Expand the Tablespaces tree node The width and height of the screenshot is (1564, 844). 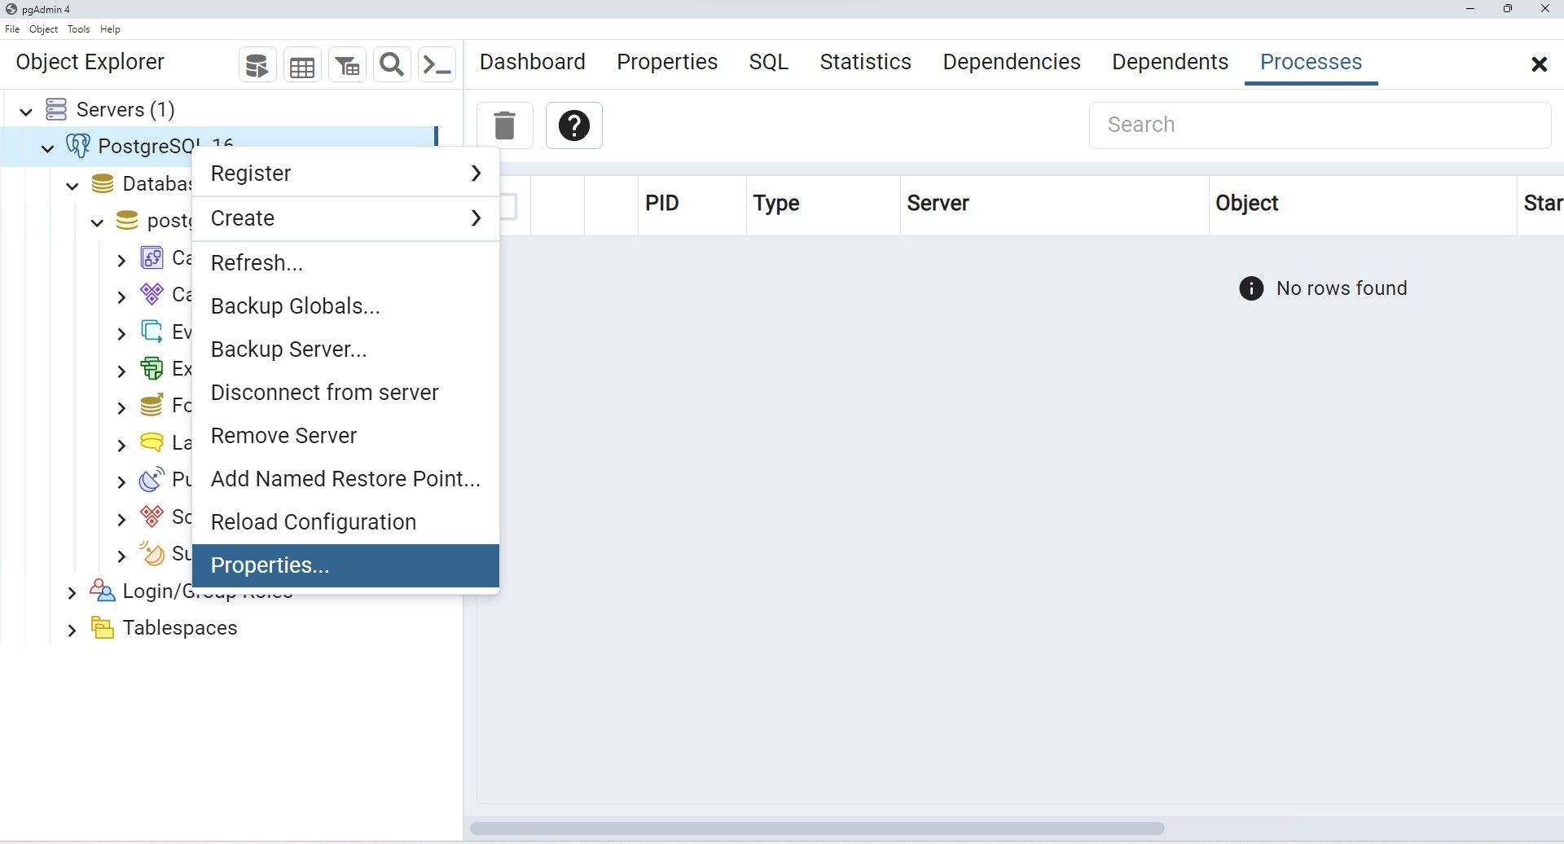coord(72,629)
